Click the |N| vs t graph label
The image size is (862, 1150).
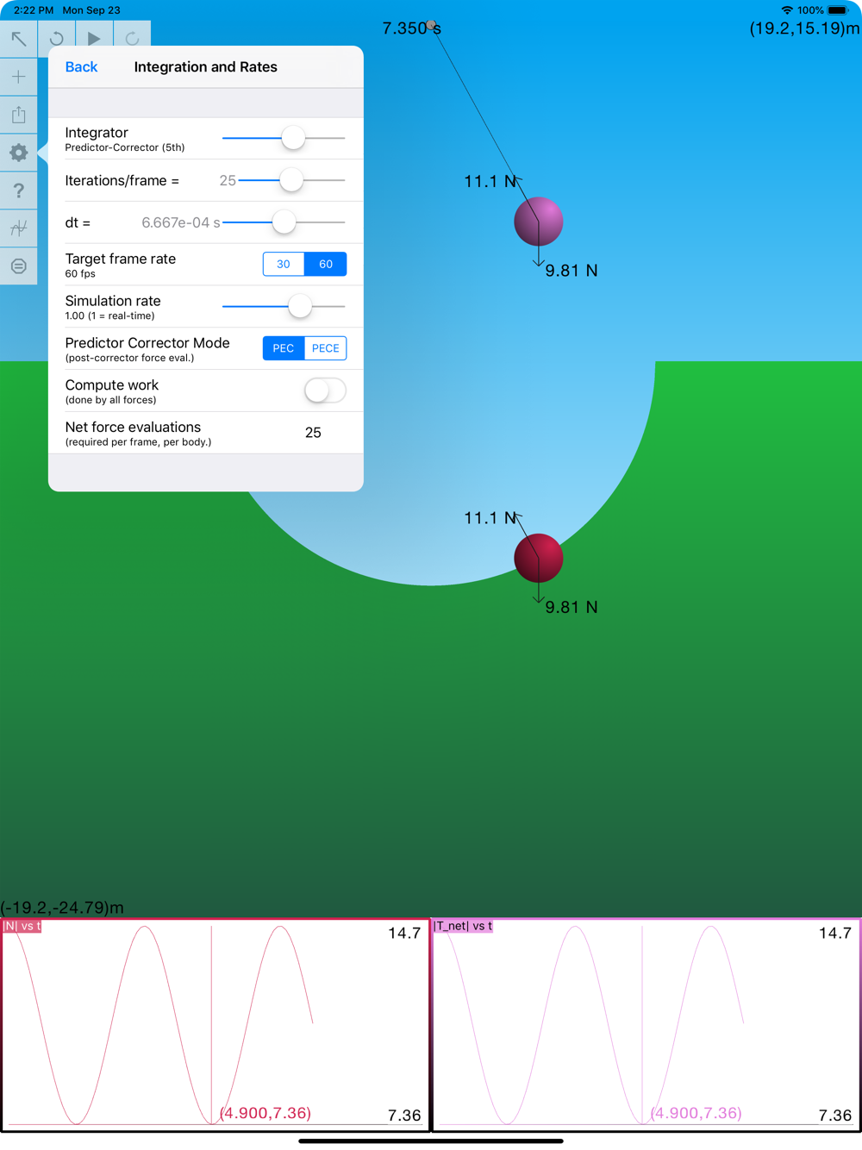22,926
